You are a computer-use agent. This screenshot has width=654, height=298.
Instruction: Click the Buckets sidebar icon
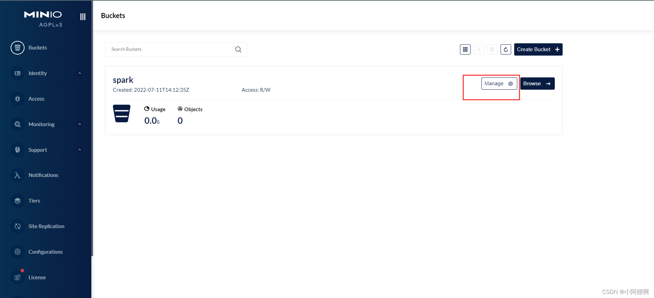point(17,48)
